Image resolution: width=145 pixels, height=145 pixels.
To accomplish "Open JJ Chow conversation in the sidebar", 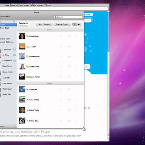I will pos(6,55).
